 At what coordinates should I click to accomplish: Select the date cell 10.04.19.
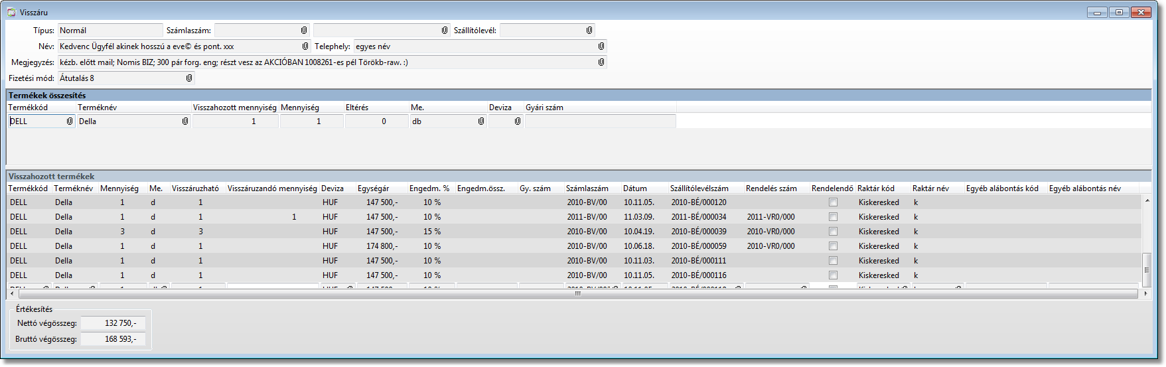tap(638, 232)
